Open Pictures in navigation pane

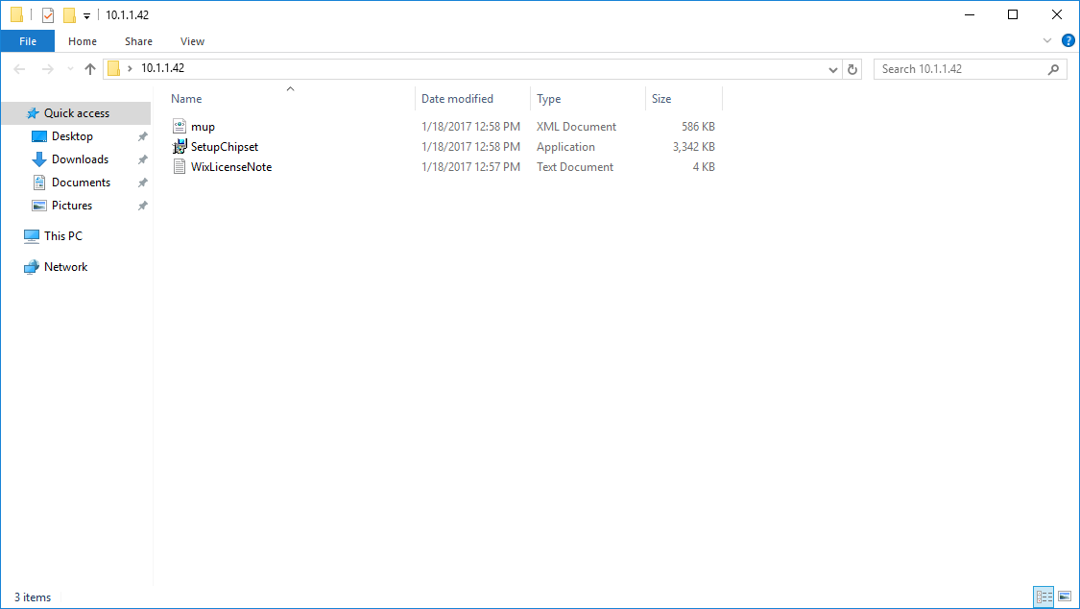(72, 206)
